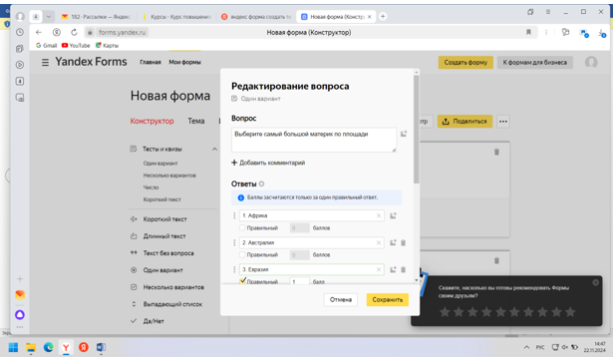
Task: Click the question text field
Action: pos(314,140)
